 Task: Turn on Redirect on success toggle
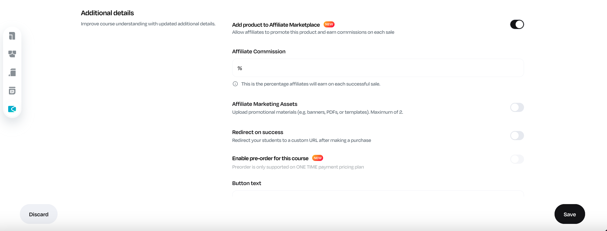(x=517, y=136)
